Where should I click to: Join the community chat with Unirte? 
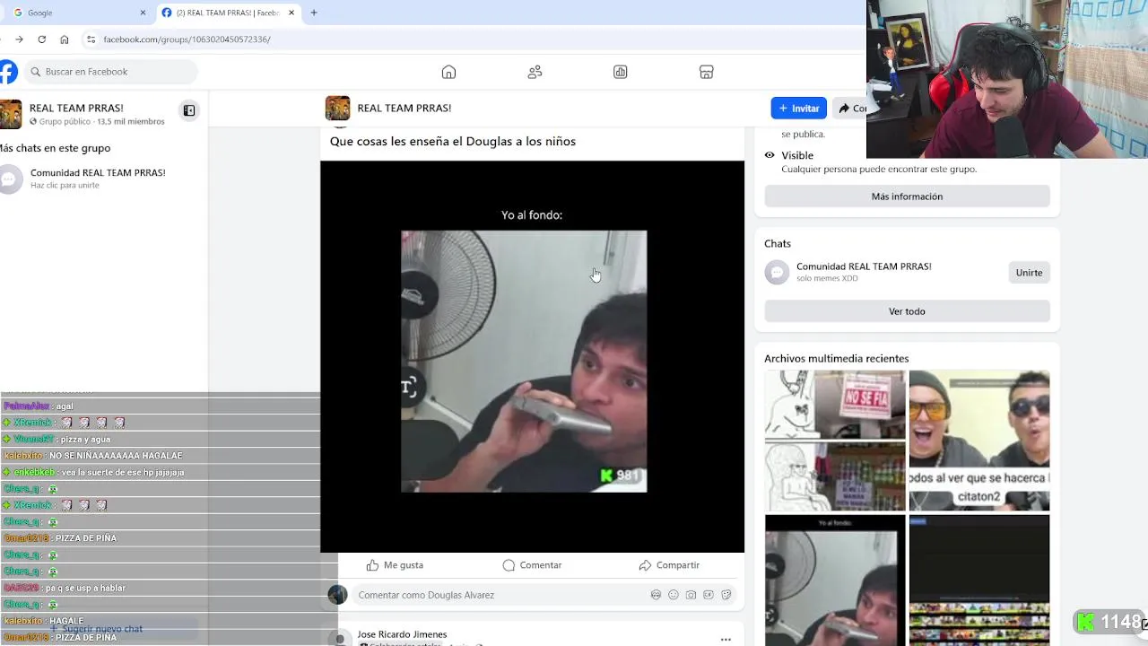tap(1029, 273)
